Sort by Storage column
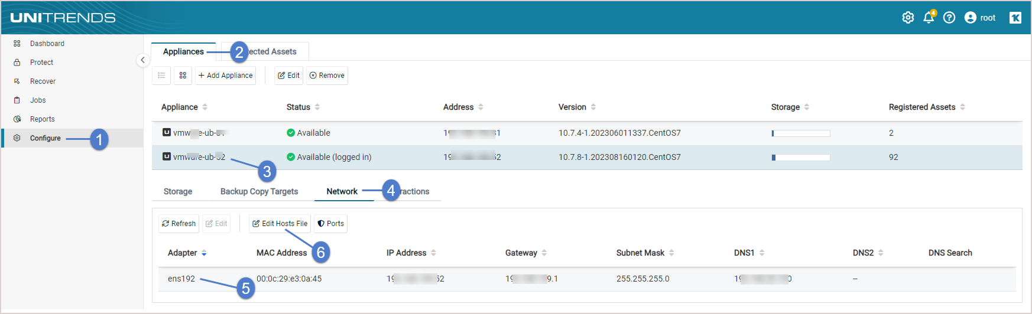Viewport: 1032px width, 314px height. [790, 107]
